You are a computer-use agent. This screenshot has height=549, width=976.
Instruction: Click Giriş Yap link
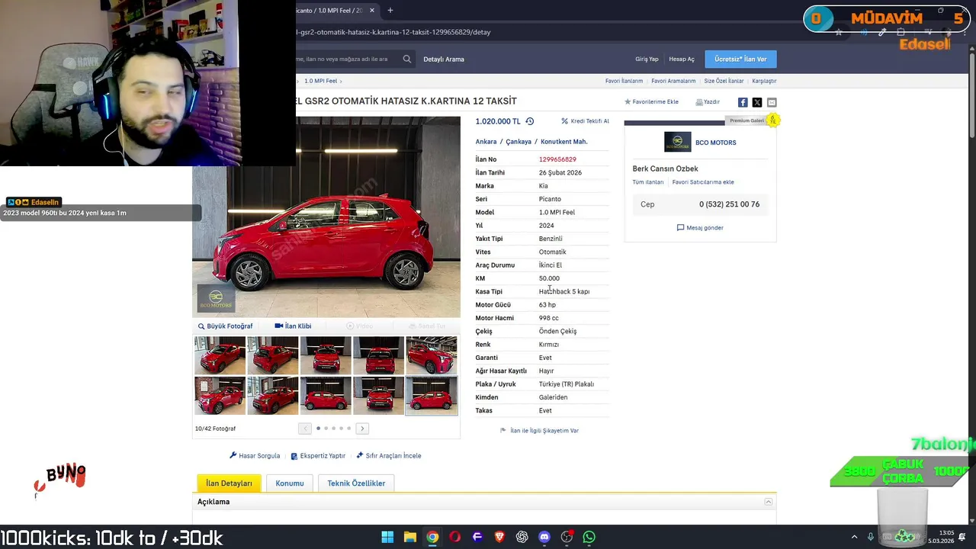[x=647, y=59]
